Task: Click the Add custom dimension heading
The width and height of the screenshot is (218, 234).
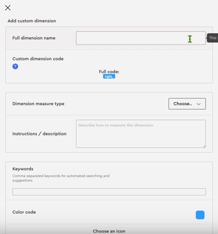Action: tap(32, 21)
